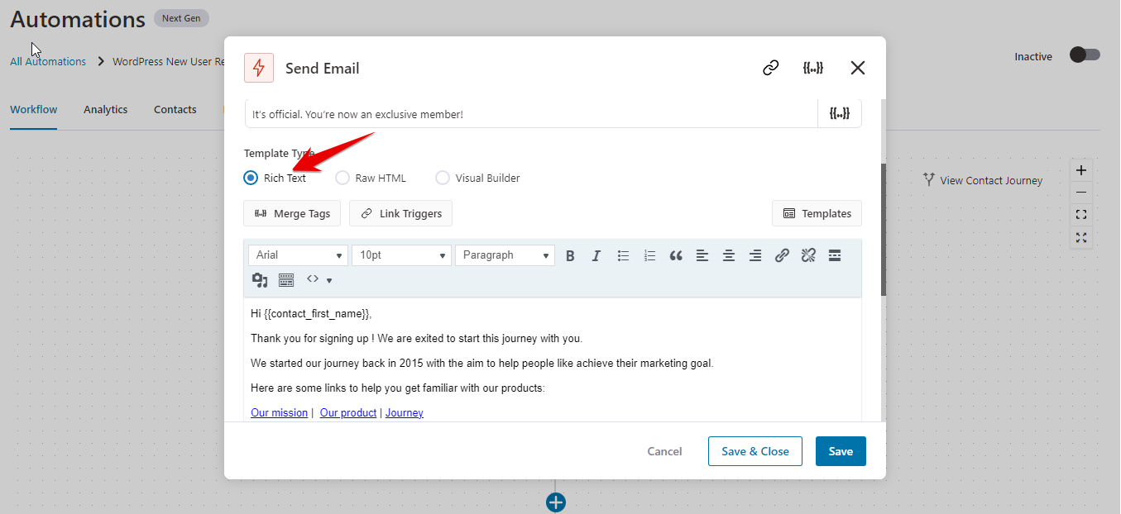The width and height of the screenshot is (1121, 514).
Task: Insert a bulleted list
Action: (x=623, y=255)
